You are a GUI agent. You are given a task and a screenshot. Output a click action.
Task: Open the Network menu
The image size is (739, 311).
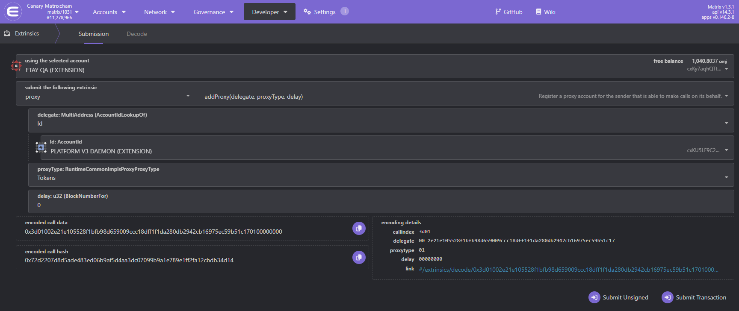pyautogui.click(x=160, y=12)
